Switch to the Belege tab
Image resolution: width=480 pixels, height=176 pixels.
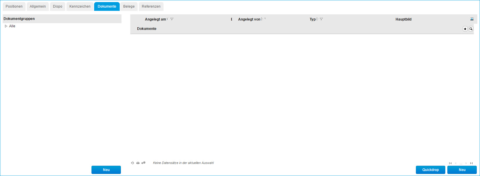[129, 6]
